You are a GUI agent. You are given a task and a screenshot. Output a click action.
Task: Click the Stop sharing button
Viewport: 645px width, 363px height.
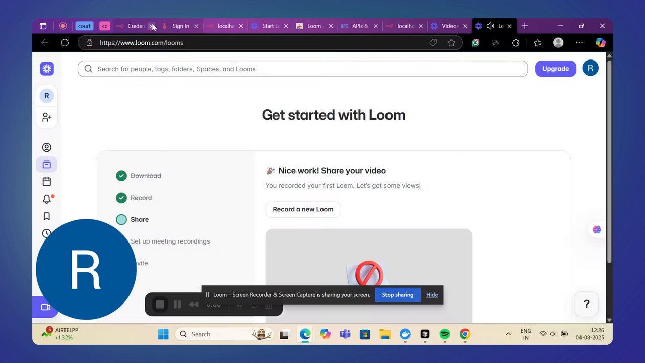(x=398, y=295)
